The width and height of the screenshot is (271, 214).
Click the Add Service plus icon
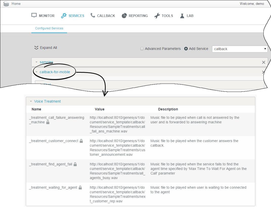[x=186, y=49]
